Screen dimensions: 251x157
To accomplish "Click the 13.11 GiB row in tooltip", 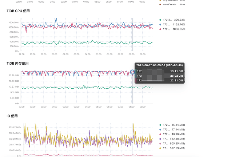I will [160, 71].
